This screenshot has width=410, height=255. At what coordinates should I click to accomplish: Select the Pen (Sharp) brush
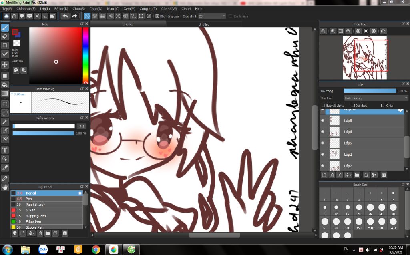click(47, 204)
